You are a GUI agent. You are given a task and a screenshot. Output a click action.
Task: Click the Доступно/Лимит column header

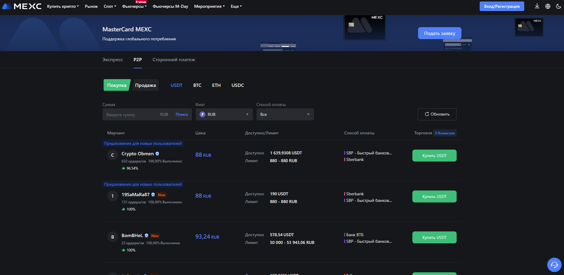(262, 133)
